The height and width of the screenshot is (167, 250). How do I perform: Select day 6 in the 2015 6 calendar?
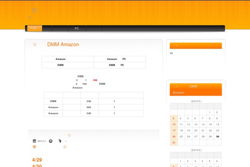click(x=217, y=161)
